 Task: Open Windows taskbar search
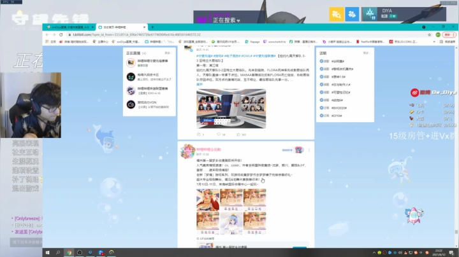click(58, 253)
